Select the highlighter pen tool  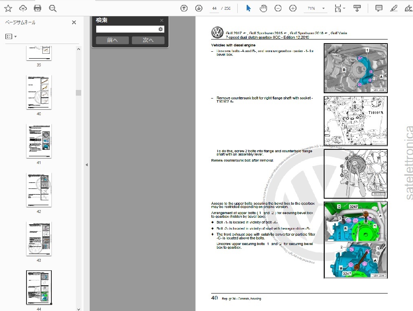(x=394, y=9)
